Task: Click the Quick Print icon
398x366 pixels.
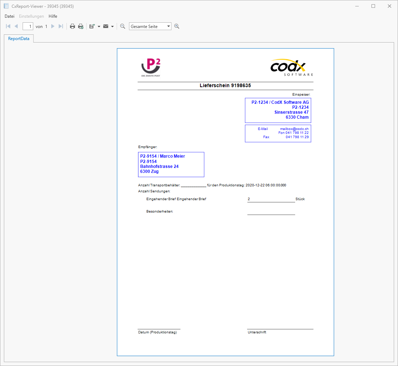Action: pyautogui.click(x=81, y=26)
